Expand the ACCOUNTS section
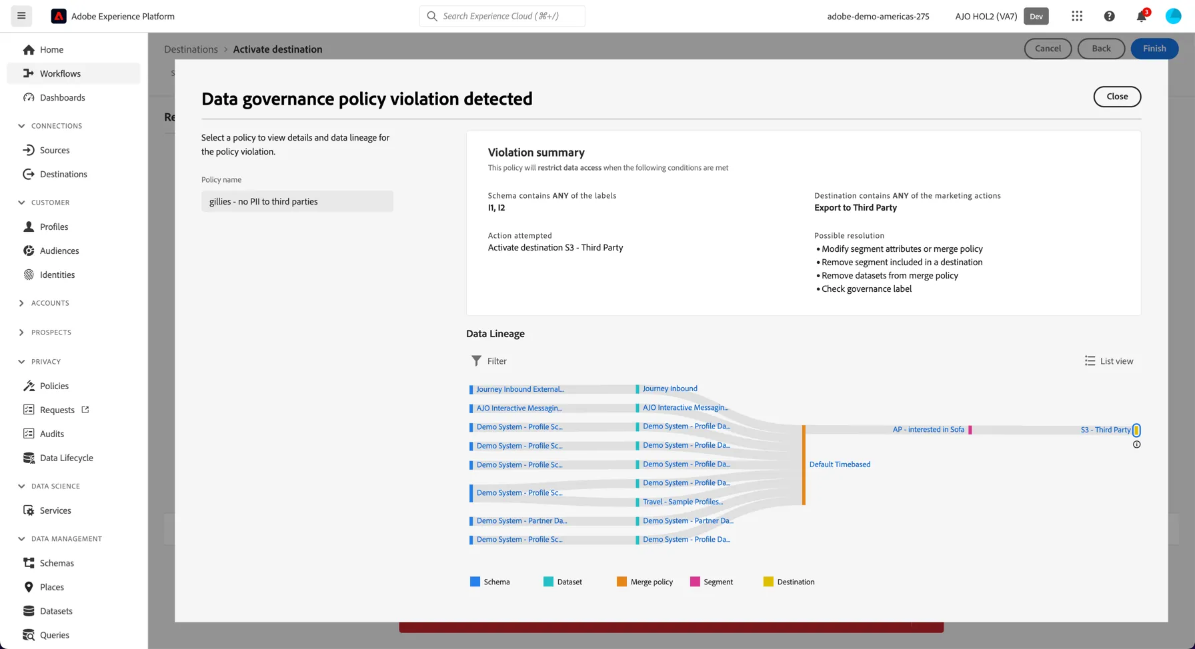1195x649 pixels. click(x=21, y=303)
